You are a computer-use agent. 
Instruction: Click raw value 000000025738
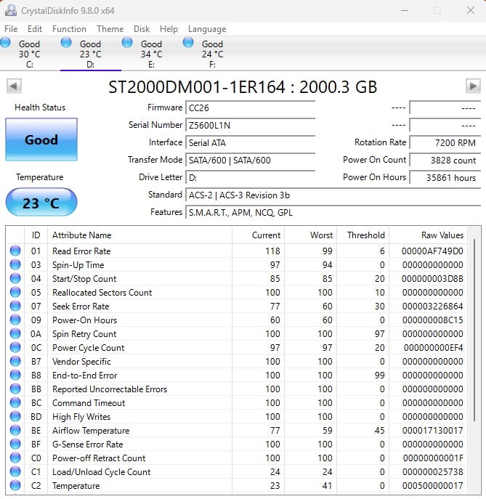(432, 471)
